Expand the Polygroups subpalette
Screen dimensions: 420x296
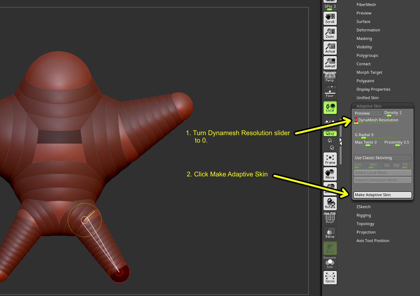click(367, 55)
